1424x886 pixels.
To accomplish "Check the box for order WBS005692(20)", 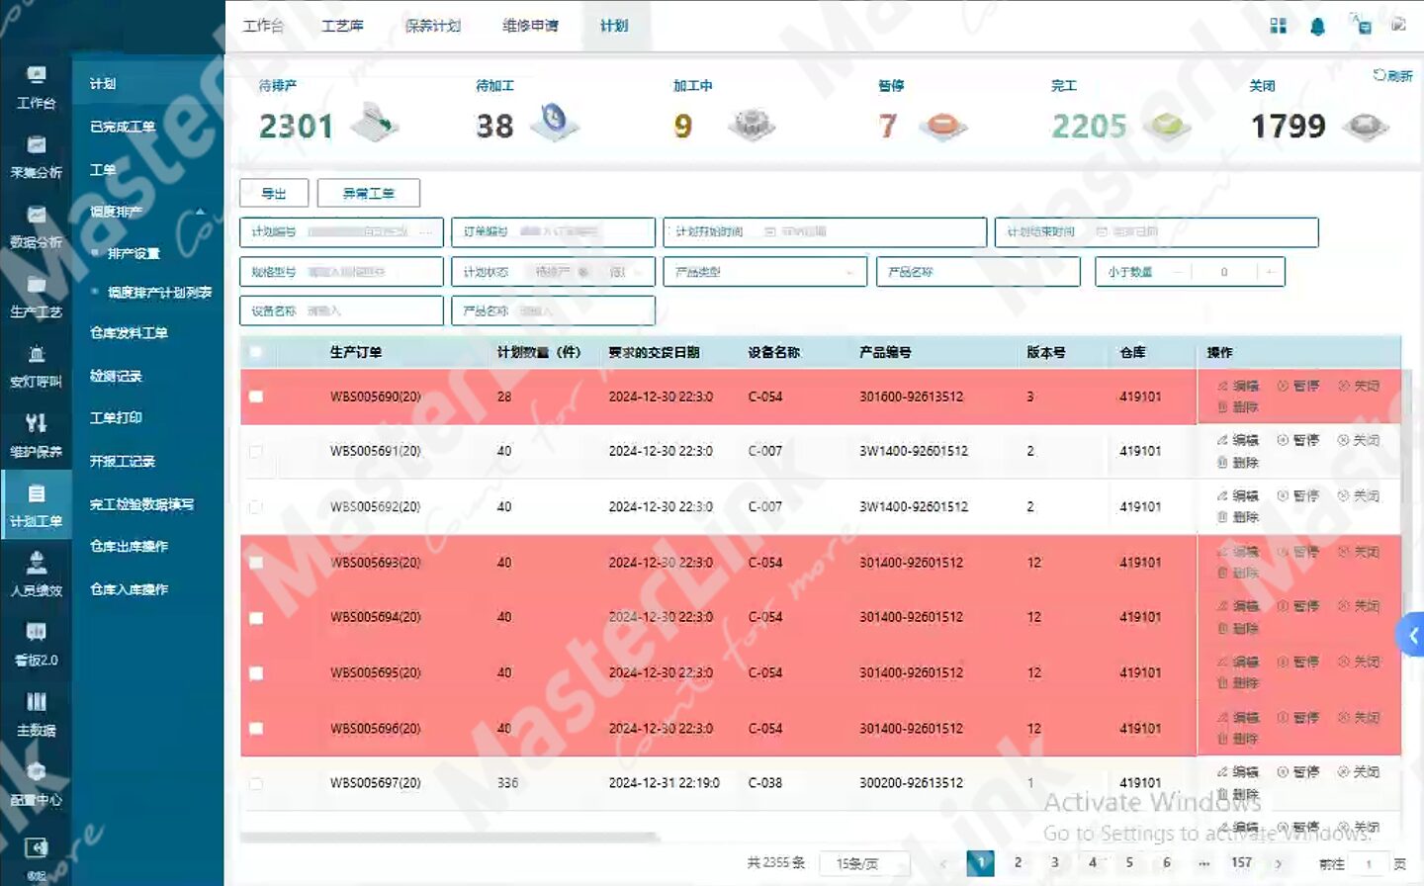I will [256, 506].
